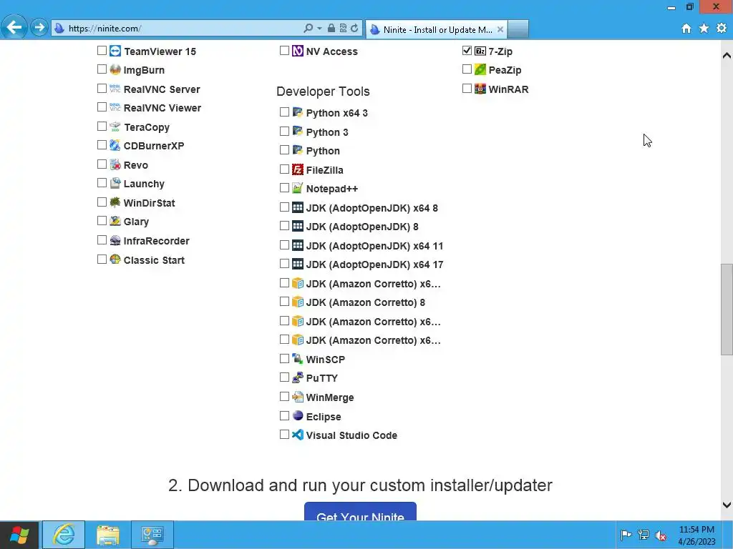
Task: Click the PuTTY icon
Action: click(x=298, y=377)
